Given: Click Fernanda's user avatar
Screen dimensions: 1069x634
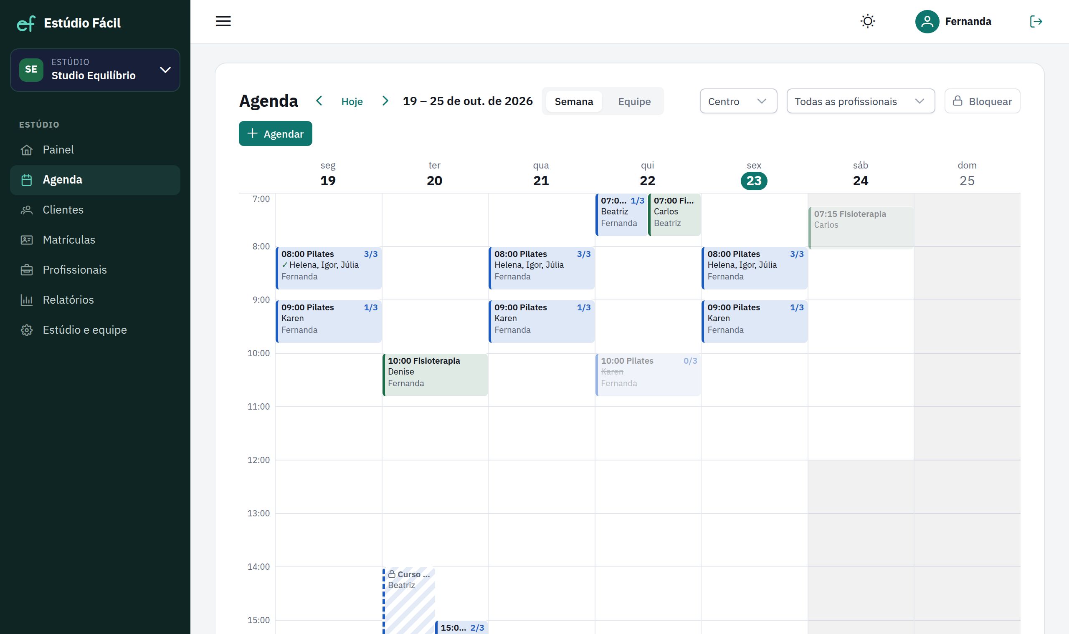Looking at the screenshot, I should click(x=927, y=21).
